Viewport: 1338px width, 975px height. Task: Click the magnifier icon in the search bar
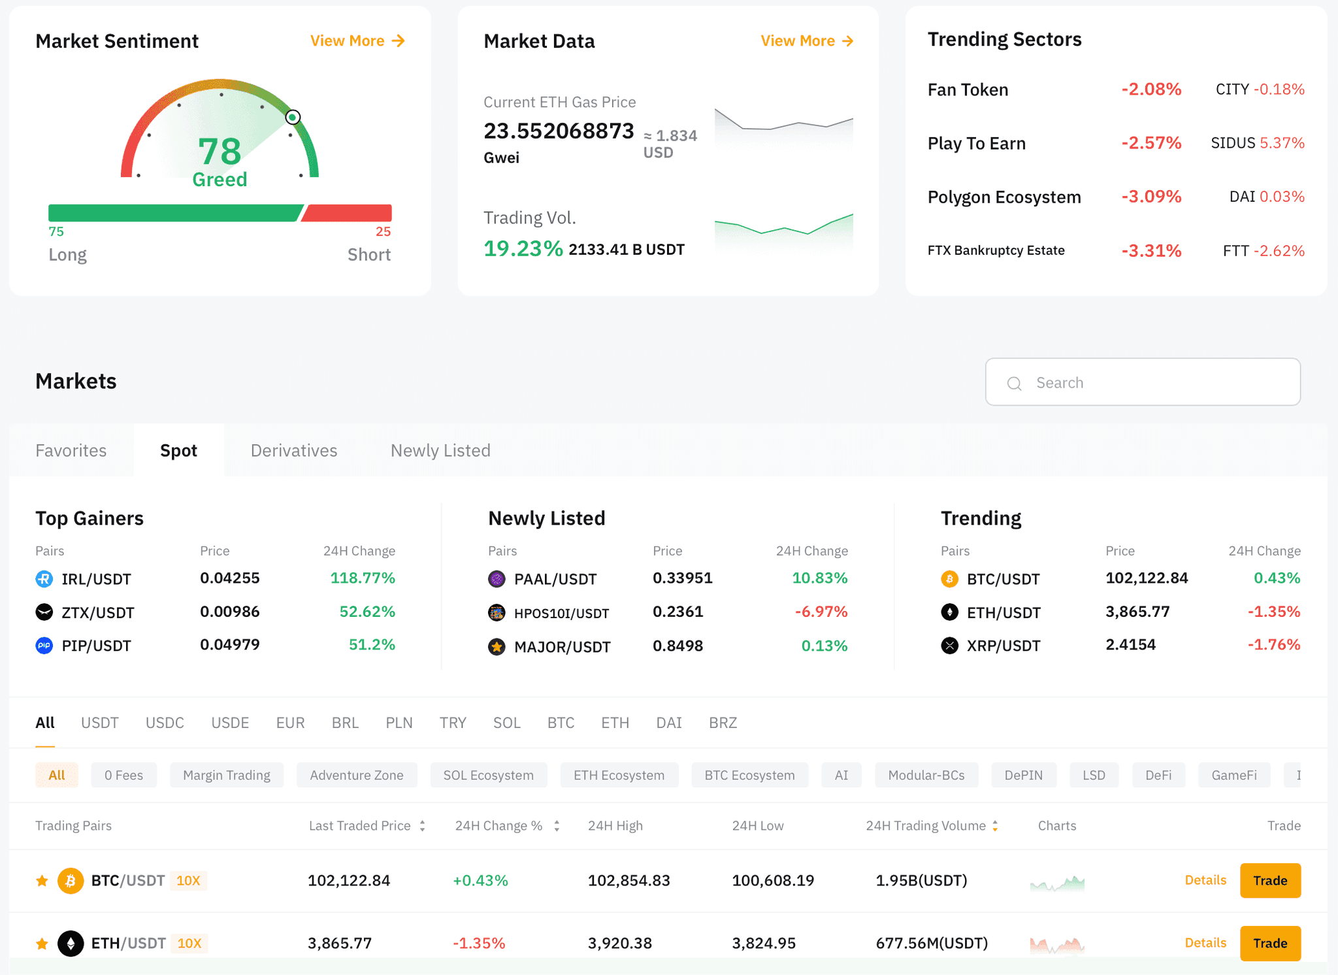[1014, 383]
